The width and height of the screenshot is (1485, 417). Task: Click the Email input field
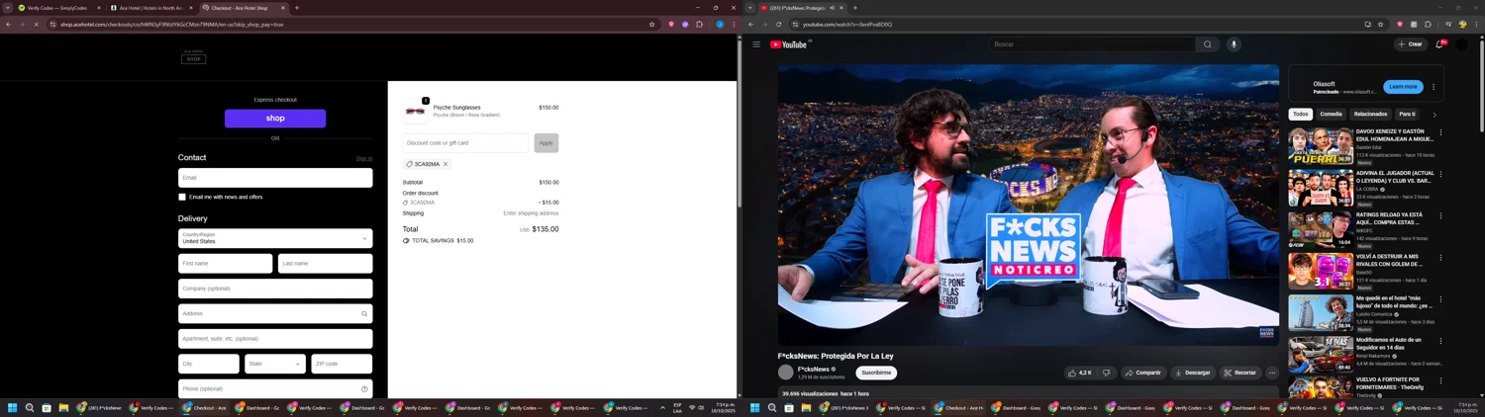point(275,178)
